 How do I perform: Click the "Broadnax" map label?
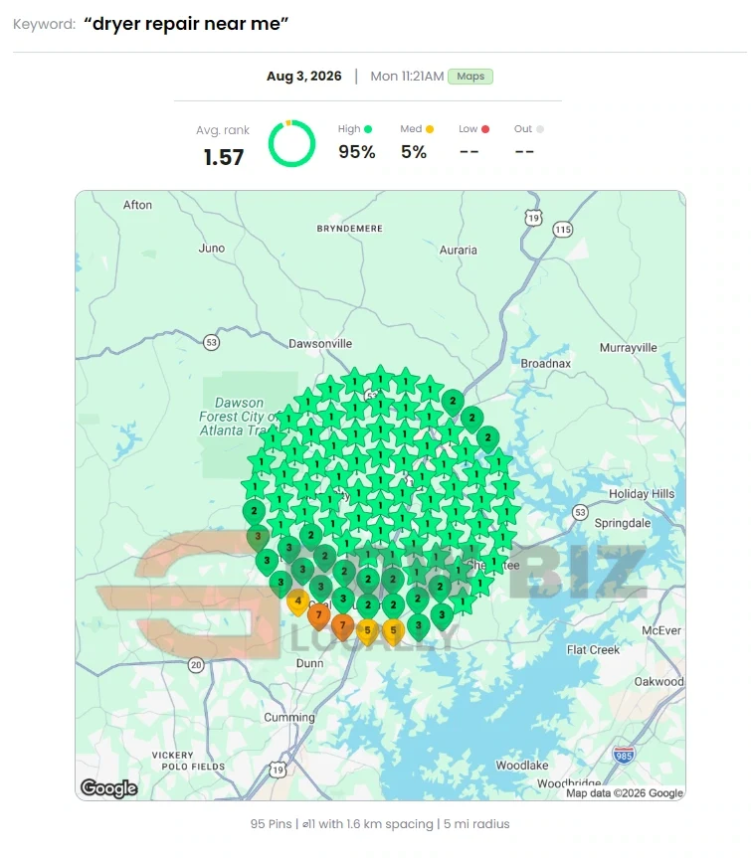point(546,363)
